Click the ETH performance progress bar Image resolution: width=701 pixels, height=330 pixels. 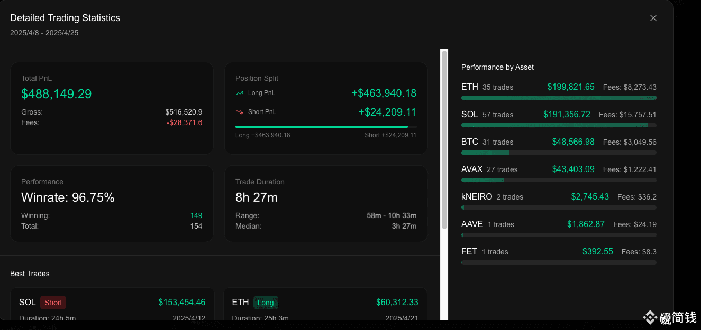pos(559,98)
